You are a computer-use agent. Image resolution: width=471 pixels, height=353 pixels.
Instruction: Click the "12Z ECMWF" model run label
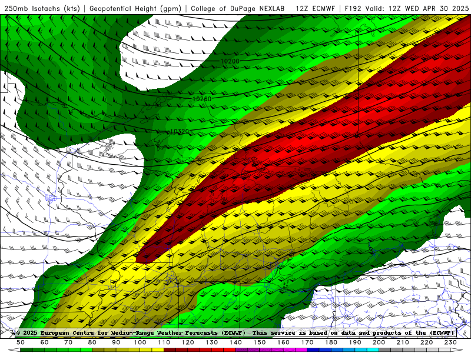click(x=316, y=9)
